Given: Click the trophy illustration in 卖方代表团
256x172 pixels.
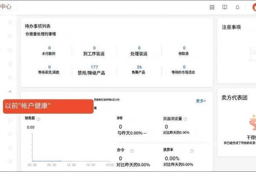Looking at the screenshot, I should click(253, 122).
